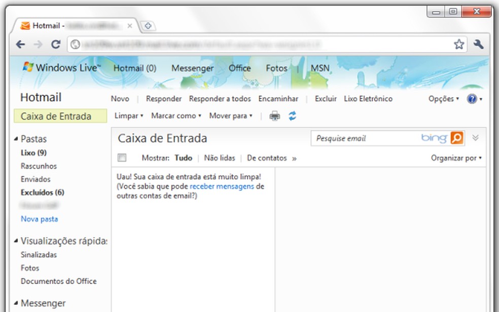The width and height of the screenshot is (499, 312).
Task: Click inside the Pesquise email search field
Action: click(x=355, y=137)
